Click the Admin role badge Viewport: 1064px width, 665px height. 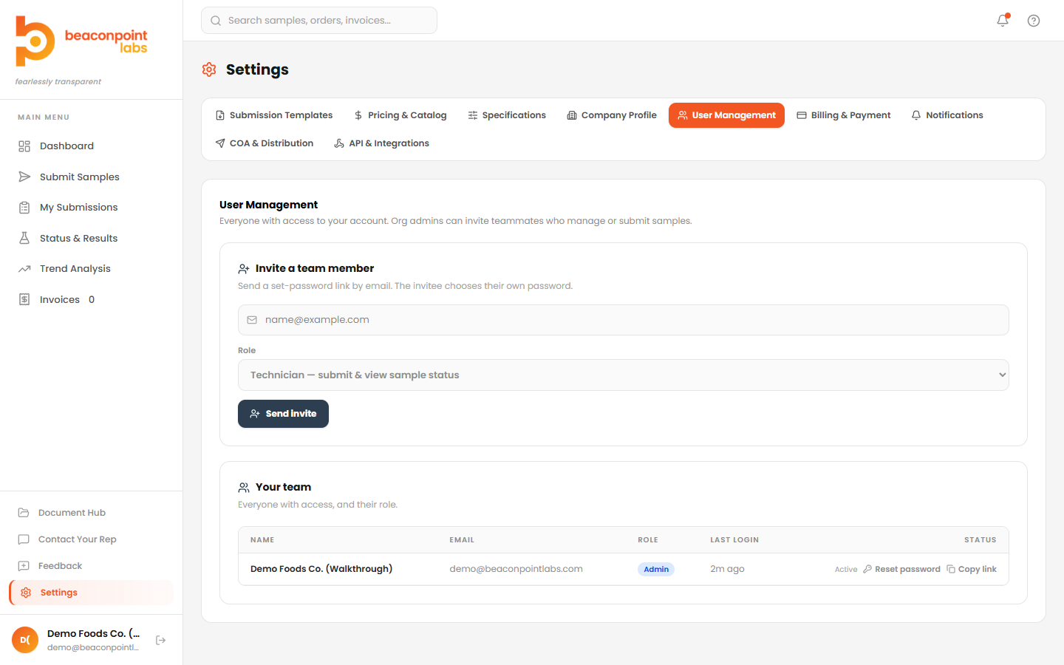(x=656, y=569)
